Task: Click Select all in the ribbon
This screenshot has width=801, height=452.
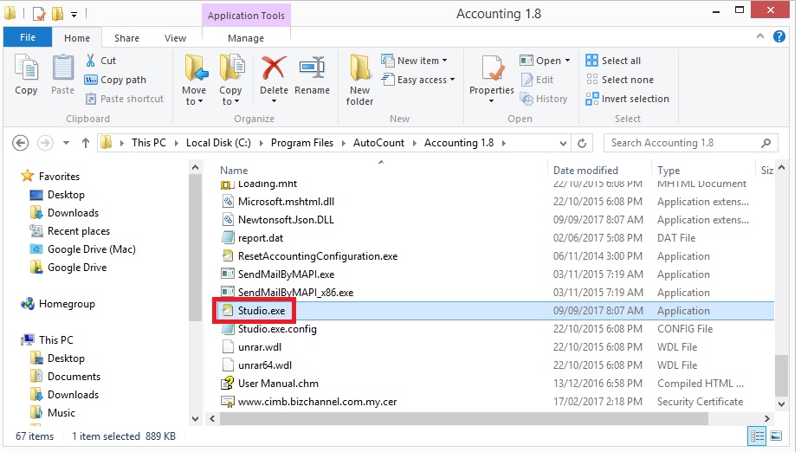Action: point(613,61)
